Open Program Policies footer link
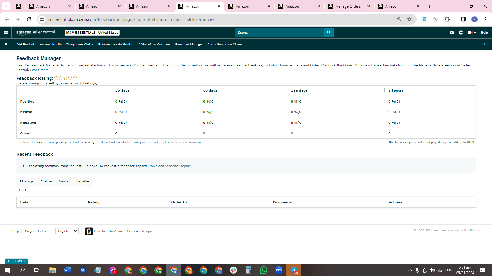The height and width of the screenshot is (276, 492). (37, 231)
